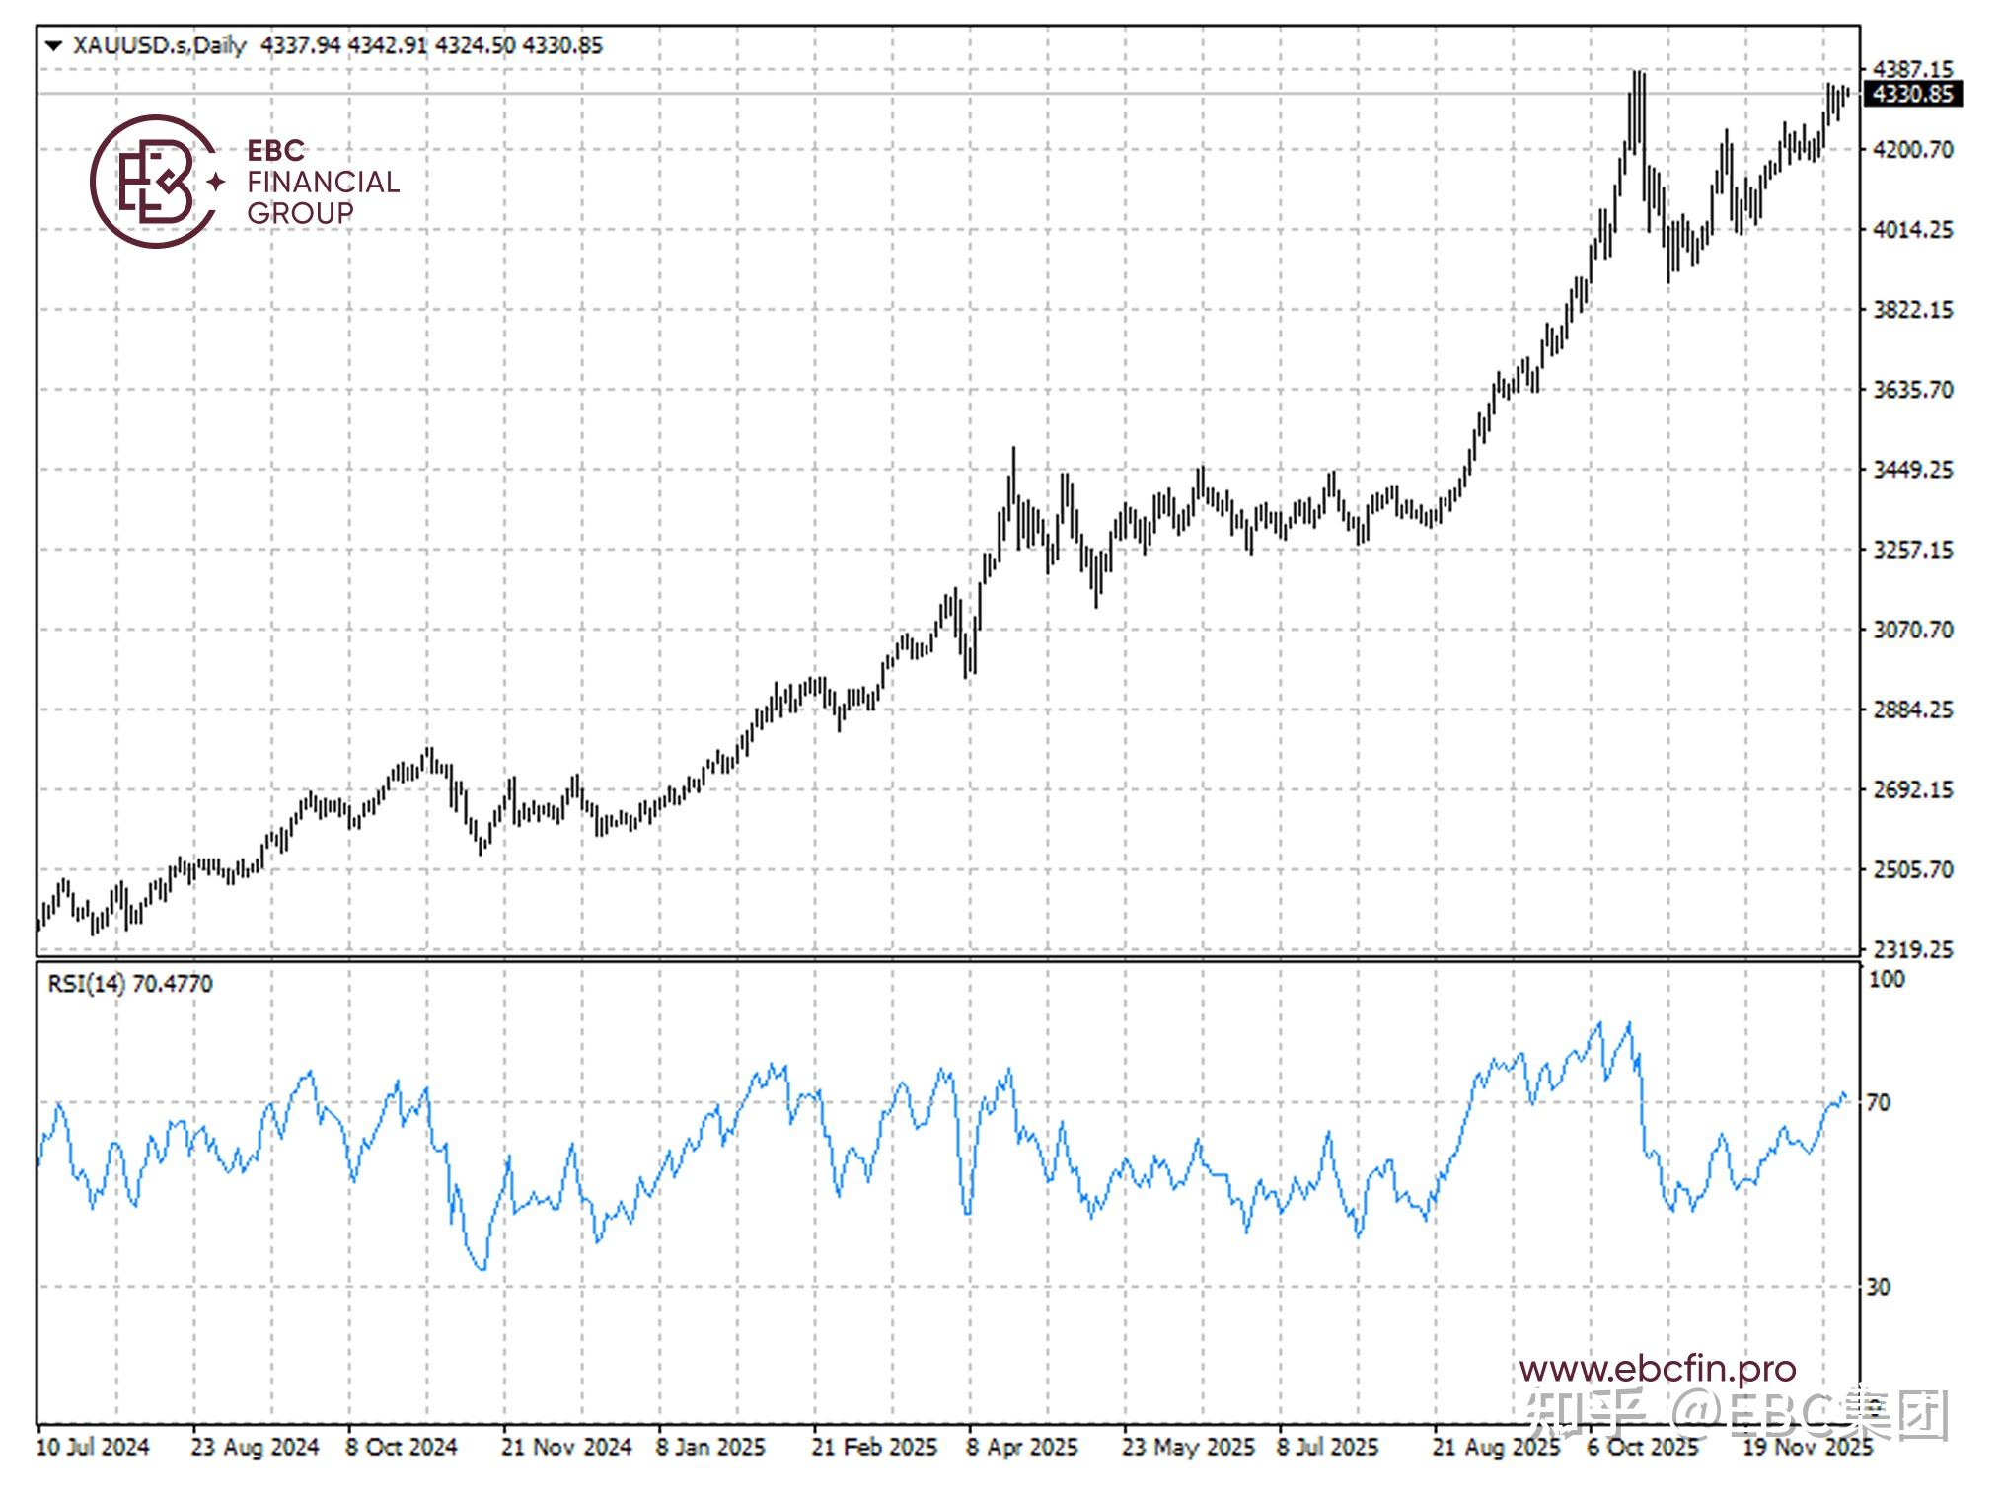Click the RSI 100 scale label
This screenshot has height=1494, width=2001.
pyautogui.click(x=1886, y=980)
